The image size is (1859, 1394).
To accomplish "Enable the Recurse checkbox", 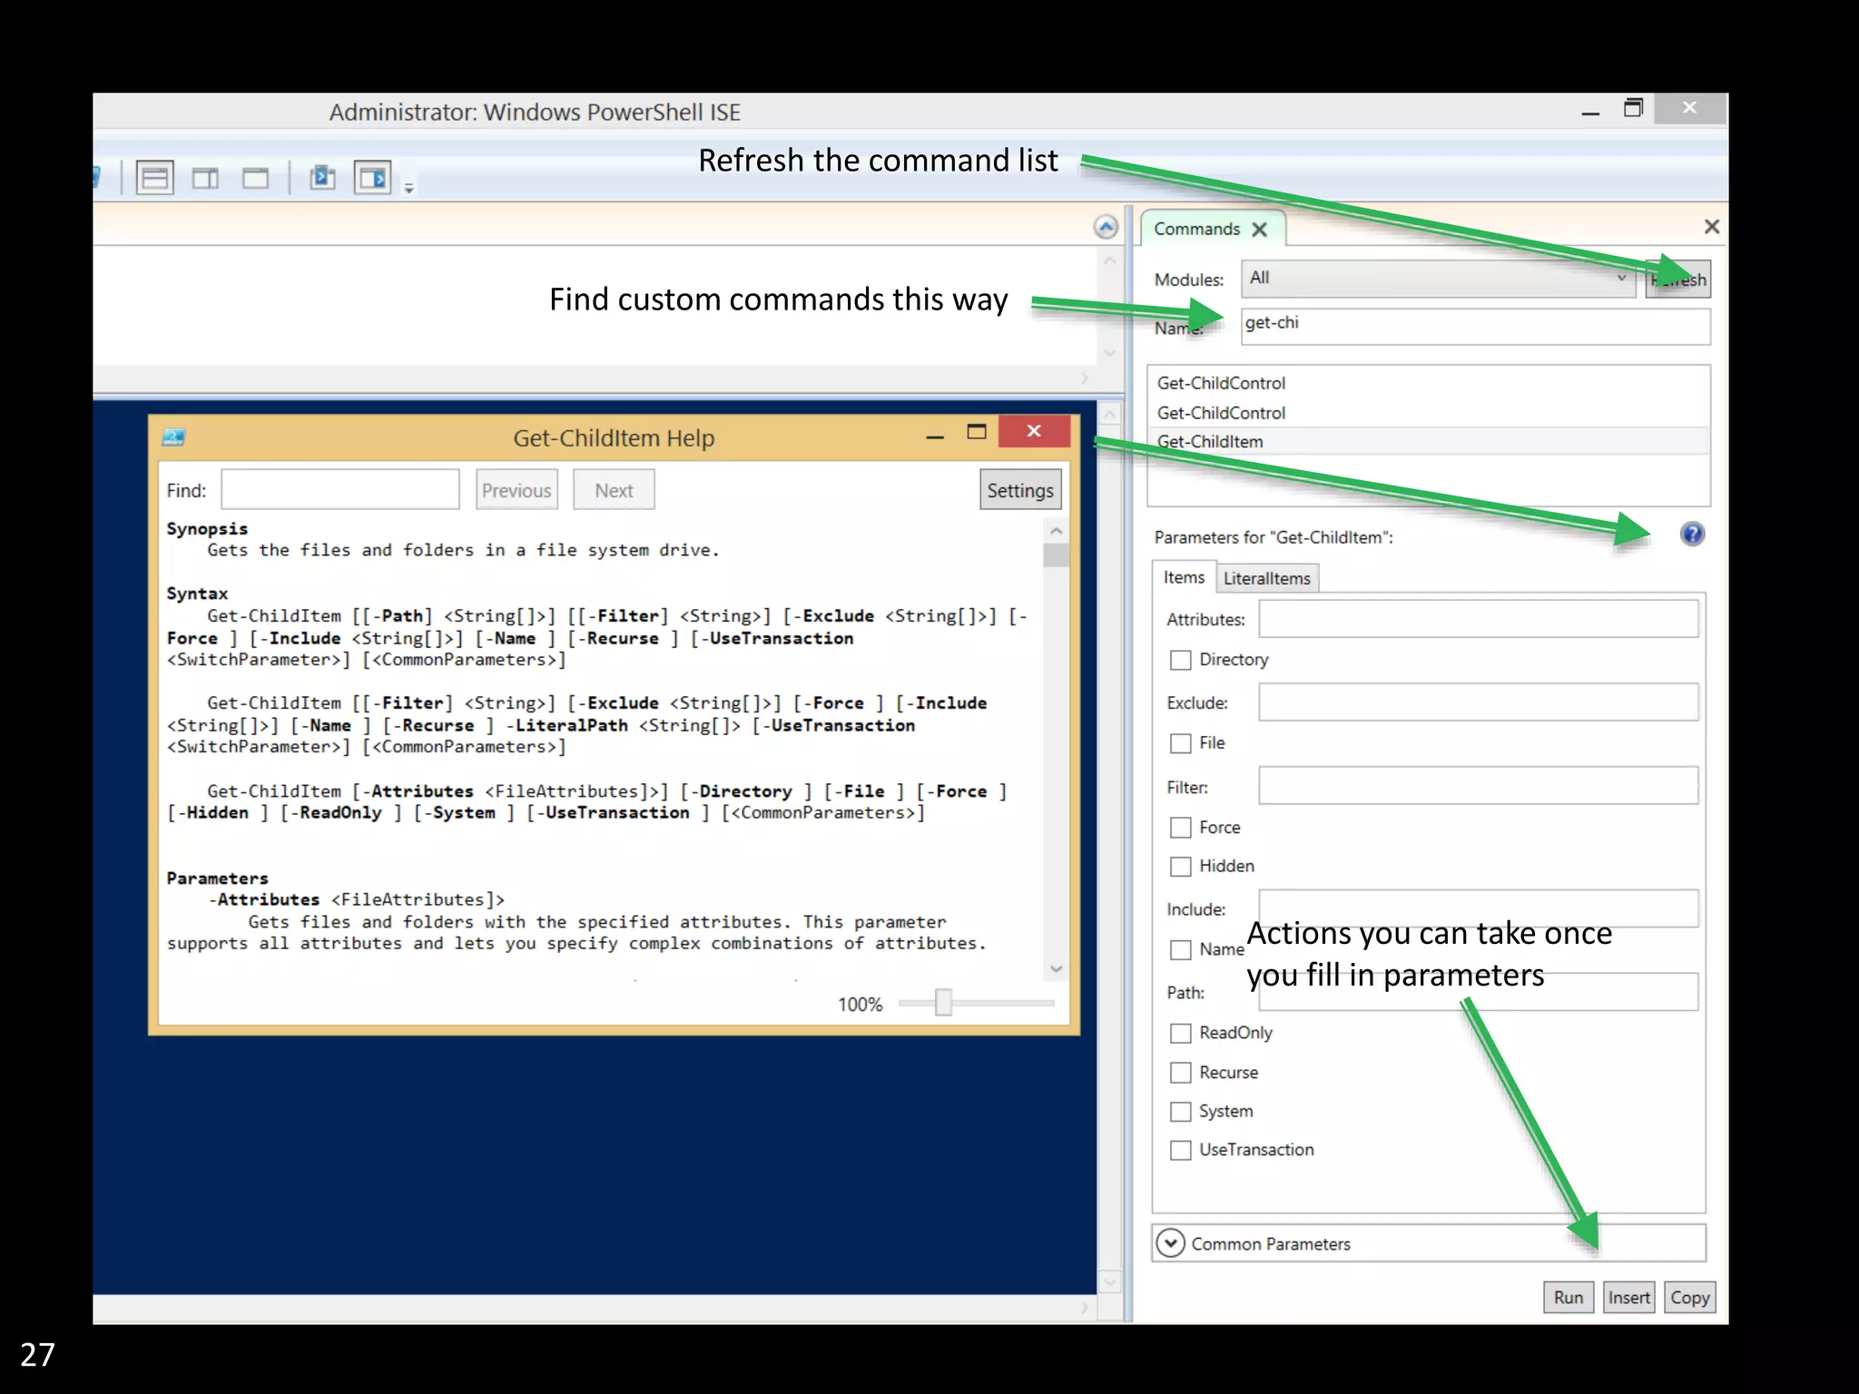I will [x=1180, y=1073].
